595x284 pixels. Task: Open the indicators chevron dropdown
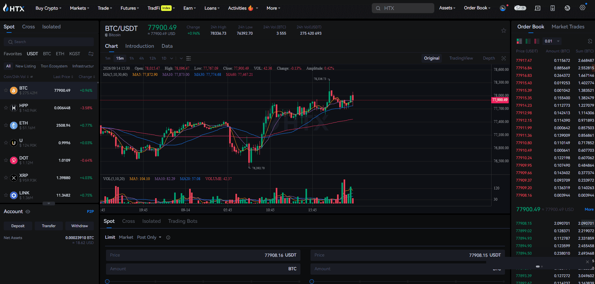[x=181, y=58]
